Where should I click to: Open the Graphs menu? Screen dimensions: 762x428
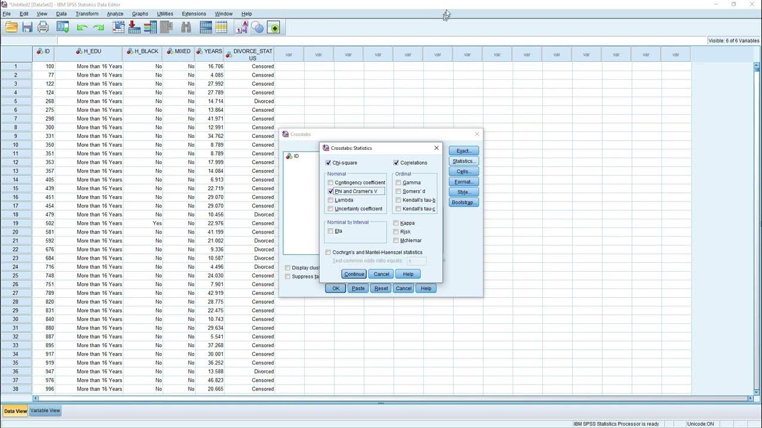tap(140, 14)
